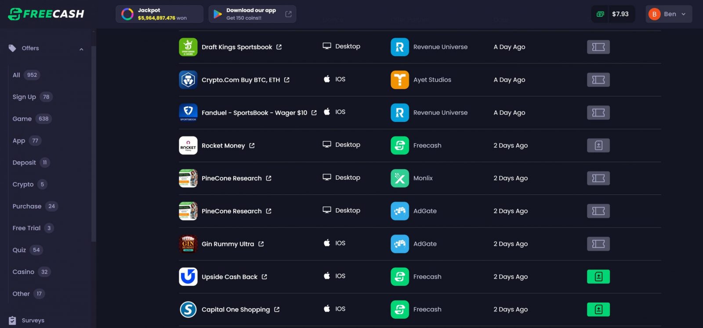Open the Ben account dropdown chevron

click(x=683, y=14)
